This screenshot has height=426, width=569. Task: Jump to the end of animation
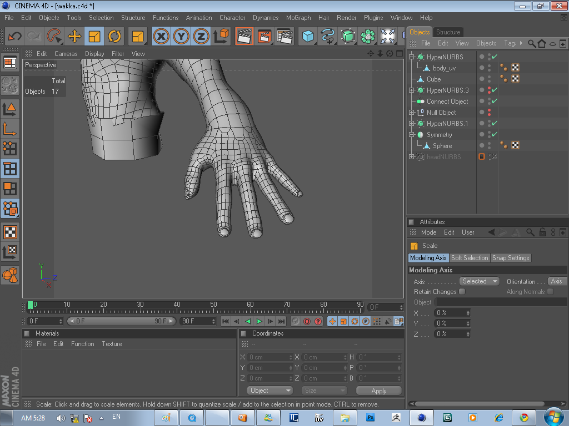281,321
